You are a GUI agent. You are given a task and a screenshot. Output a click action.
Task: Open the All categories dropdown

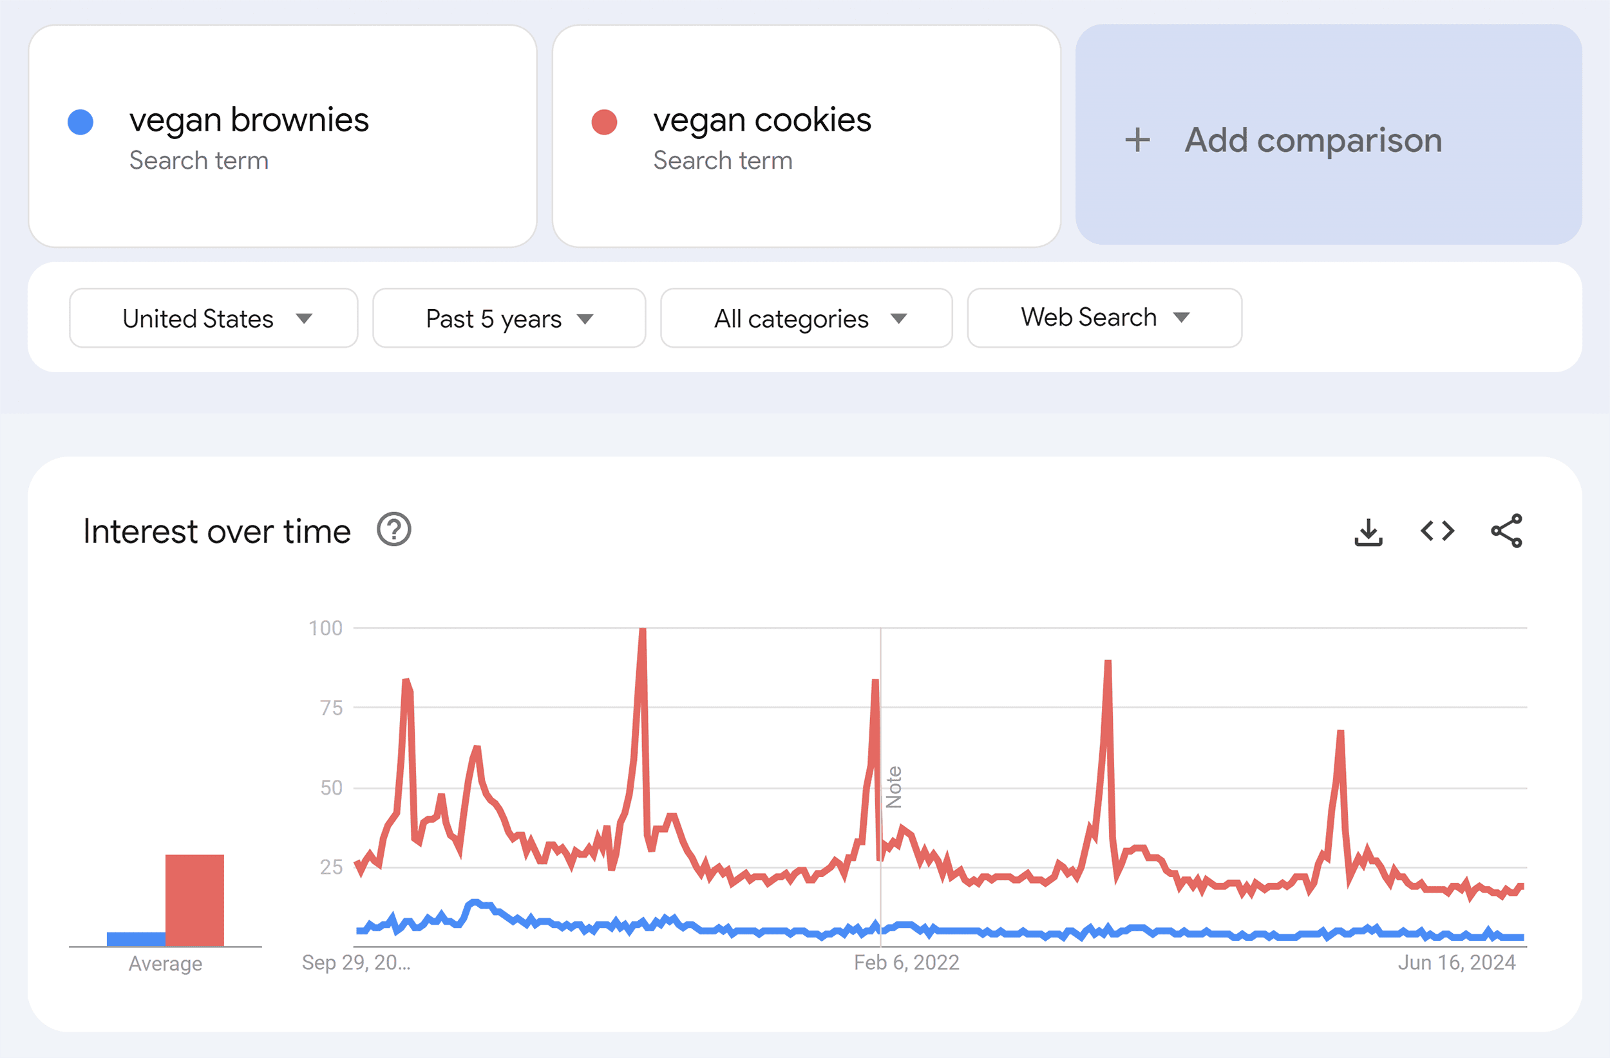coord(806,318)
